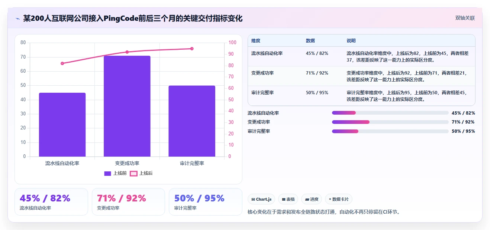Open the 45% / 82% 流水线自动化率 stat card
This screenshot has height=230, width=490.
(51, 202)
